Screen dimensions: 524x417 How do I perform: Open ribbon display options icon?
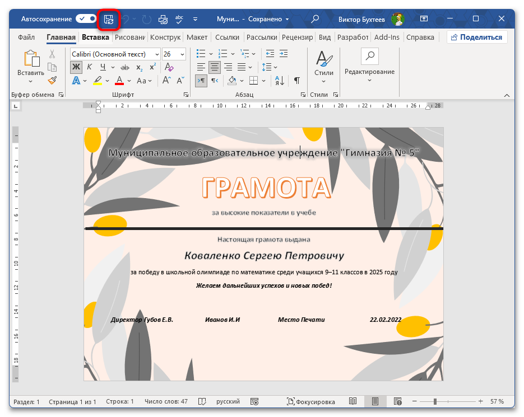(424, 18)
